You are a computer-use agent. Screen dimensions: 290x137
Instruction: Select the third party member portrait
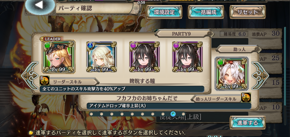(144, 57)
